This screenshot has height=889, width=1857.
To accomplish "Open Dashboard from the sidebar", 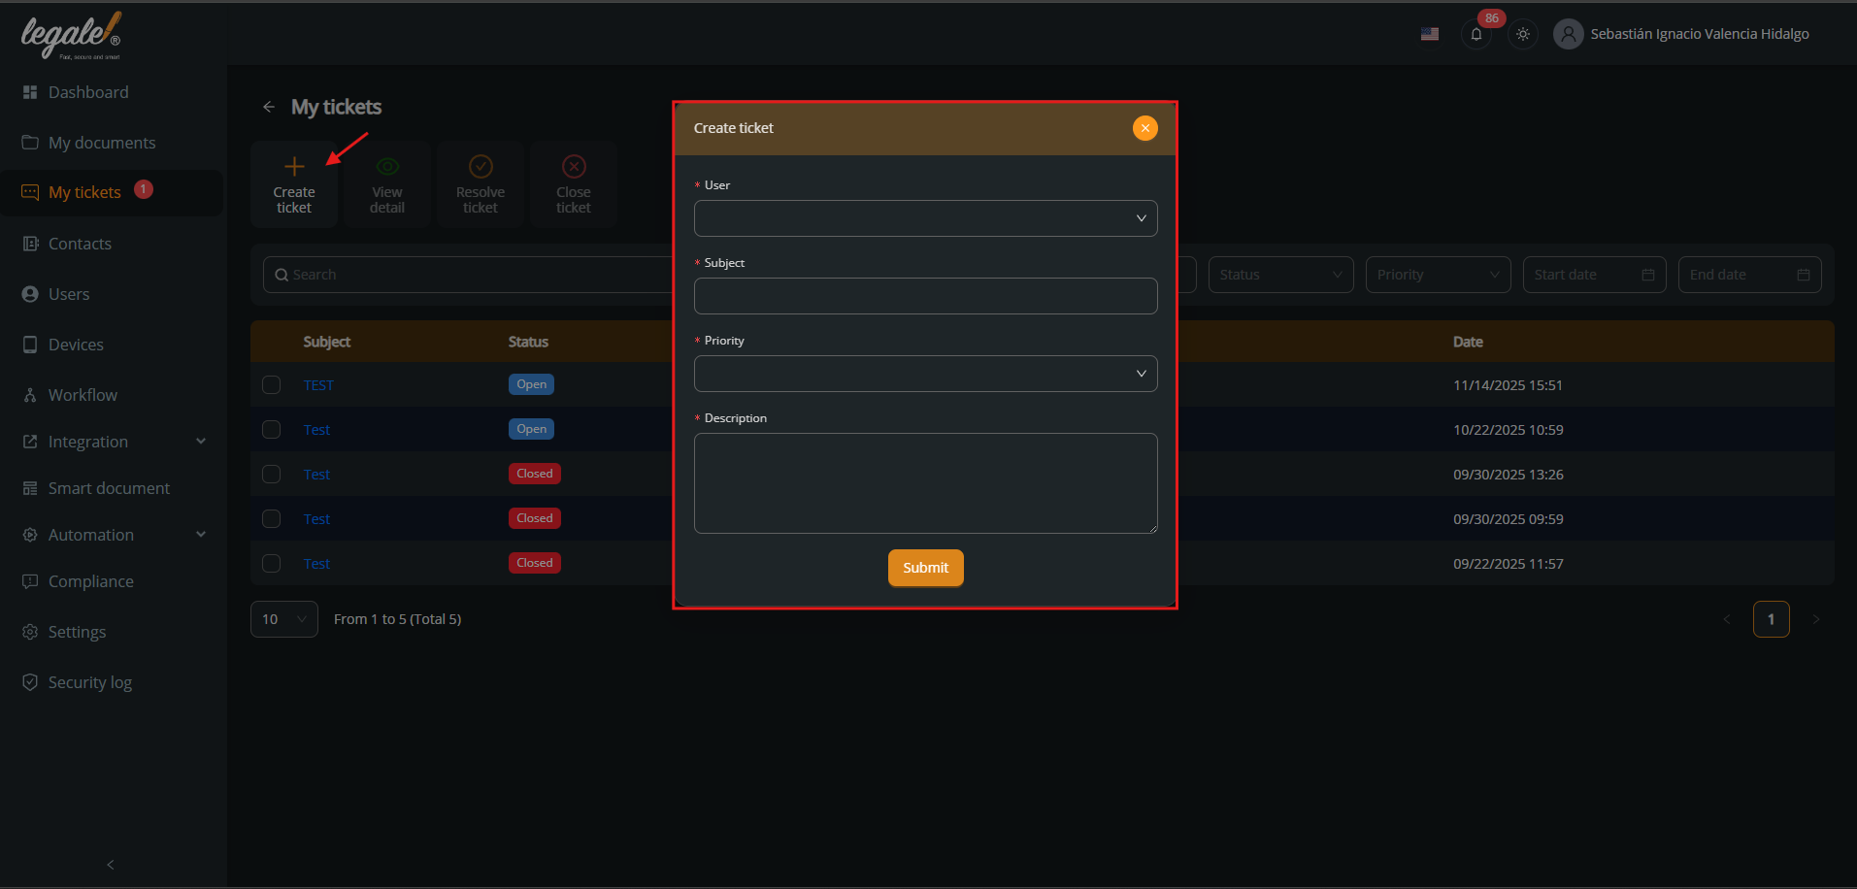I will [88, 92].
